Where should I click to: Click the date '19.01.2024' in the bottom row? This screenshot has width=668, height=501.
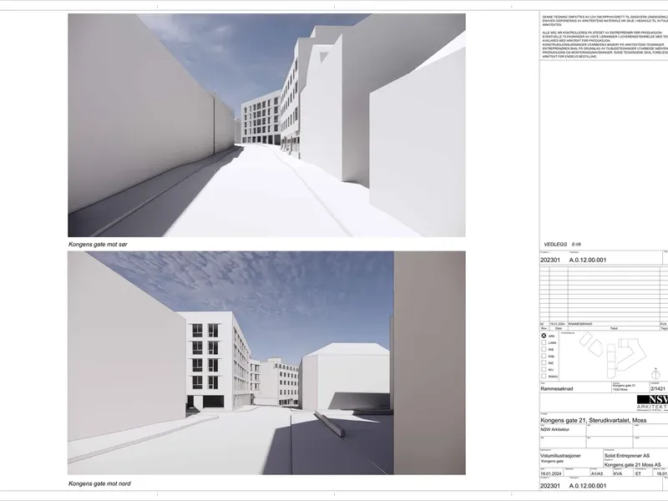[x=551, y=473]
